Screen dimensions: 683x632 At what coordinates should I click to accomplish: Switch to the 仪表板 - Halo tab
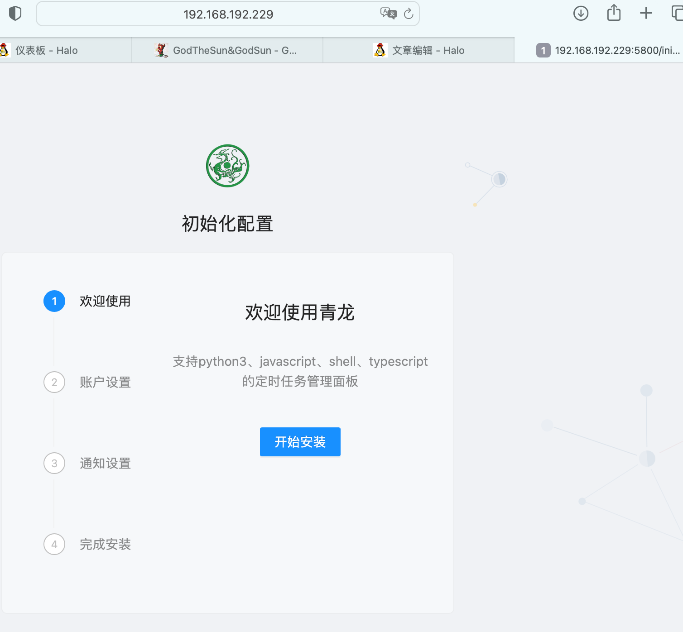click(x=66, y=50)
